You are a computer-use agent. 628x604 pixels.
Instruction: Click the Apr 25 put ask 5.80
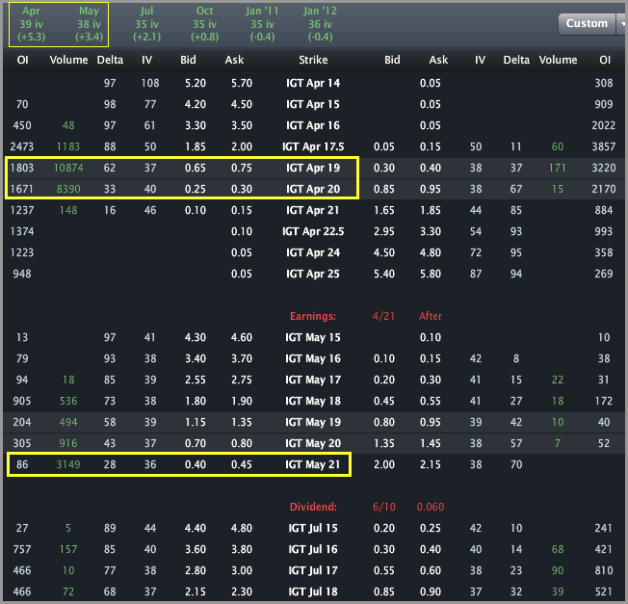(431, 274)
